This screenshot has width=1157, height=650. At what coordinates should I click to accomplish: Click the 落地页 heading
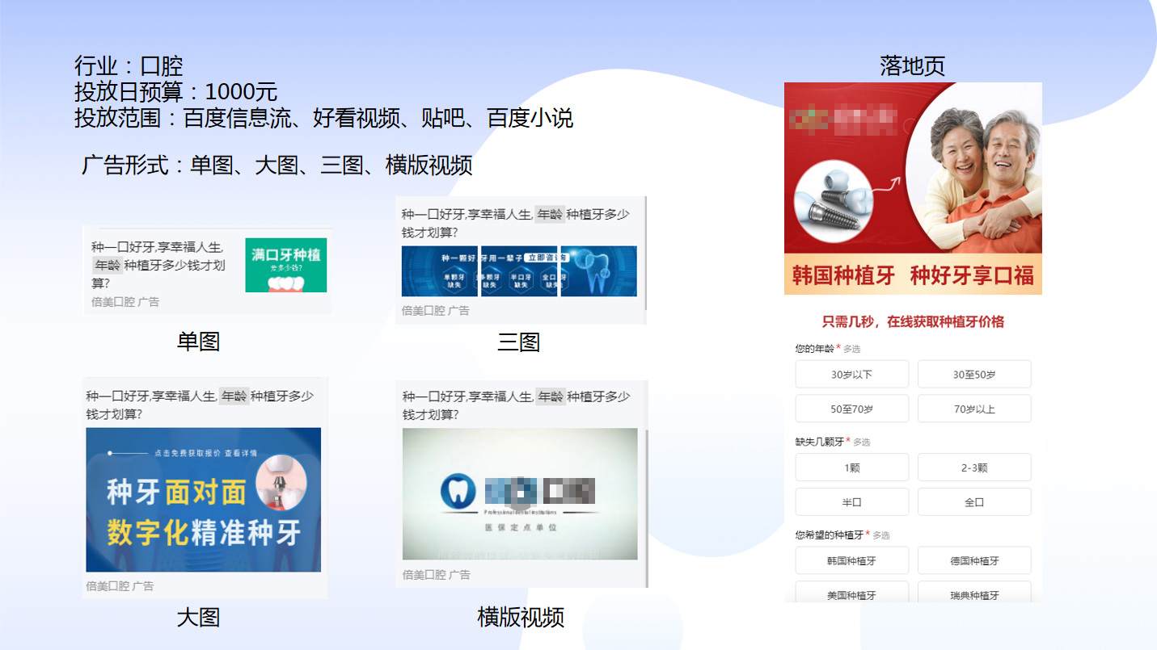(x=912, y=65)
